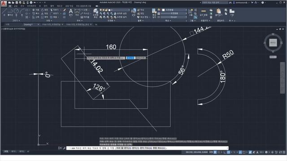Screen dimensions: 287x161
Task: Click the Group objects icon
Action: 191,13
